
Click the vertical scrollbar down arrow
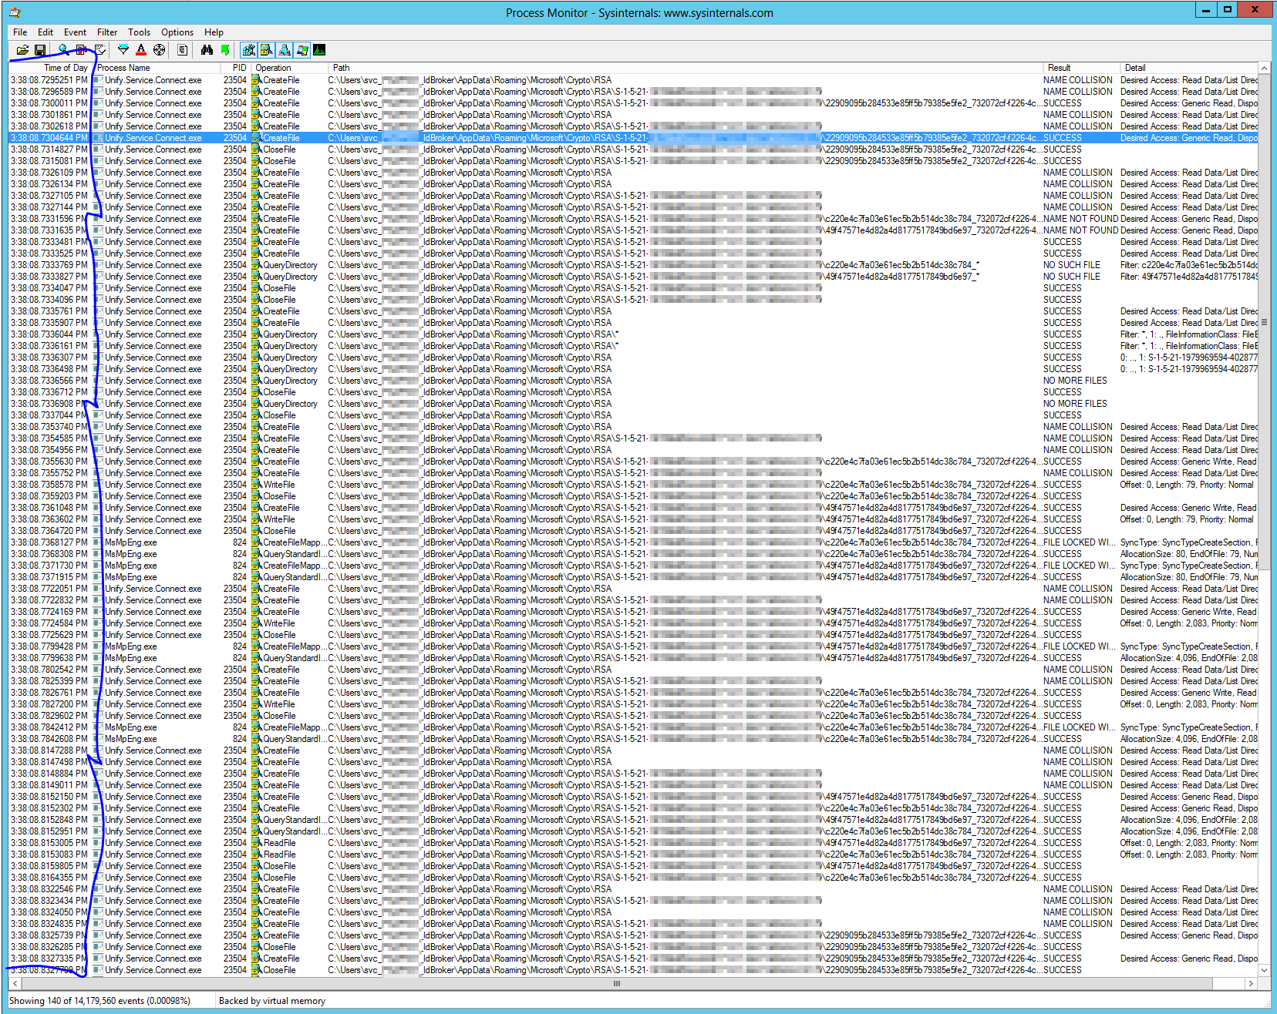[x=1264, y=970]
